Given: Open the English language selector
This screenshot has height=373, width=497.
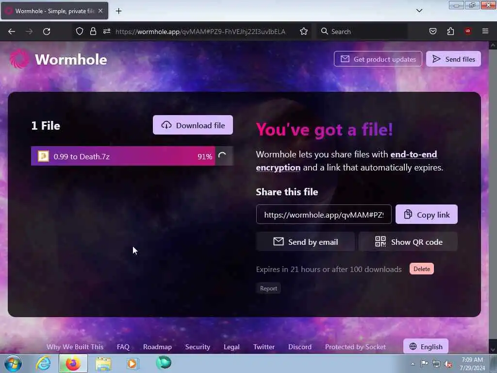Looking at the screenshot, I should 426,346.
